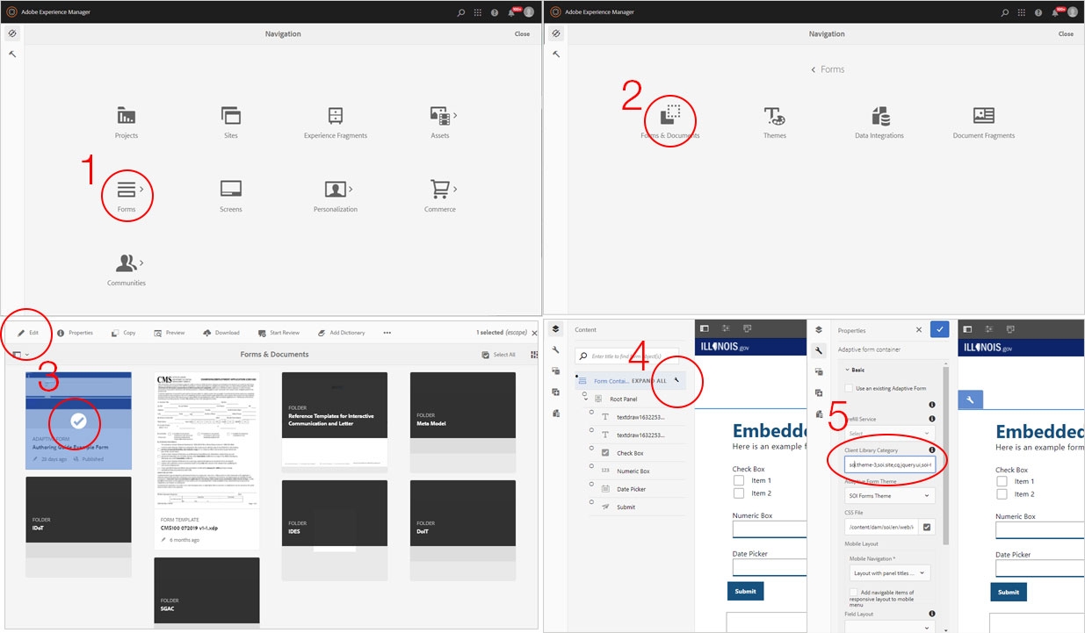Click info icon beside Prefill Service
Screen dimensions: 1085x633
931,419
